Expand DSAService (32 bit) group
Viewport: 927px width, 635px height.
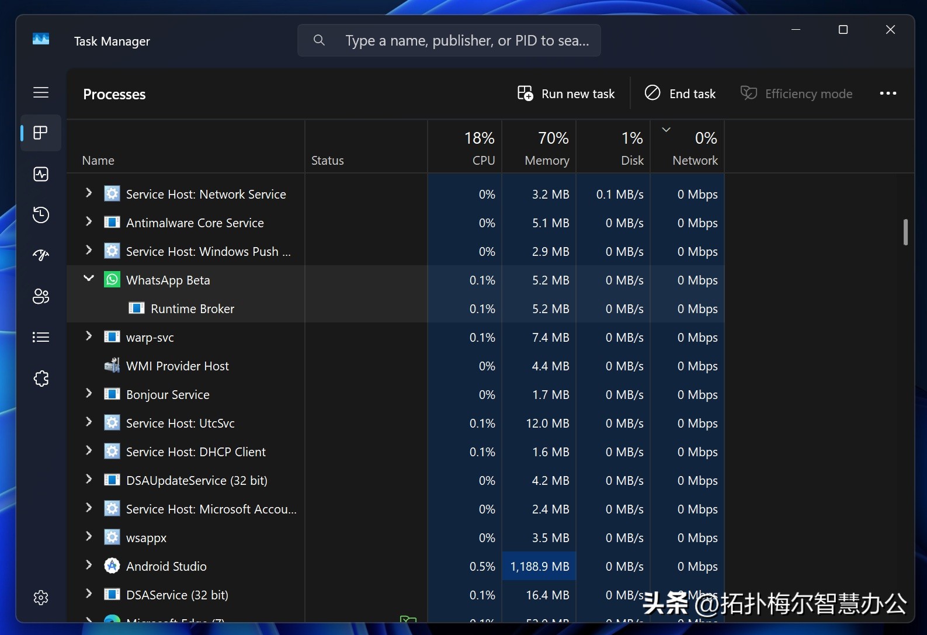point(89,594)
